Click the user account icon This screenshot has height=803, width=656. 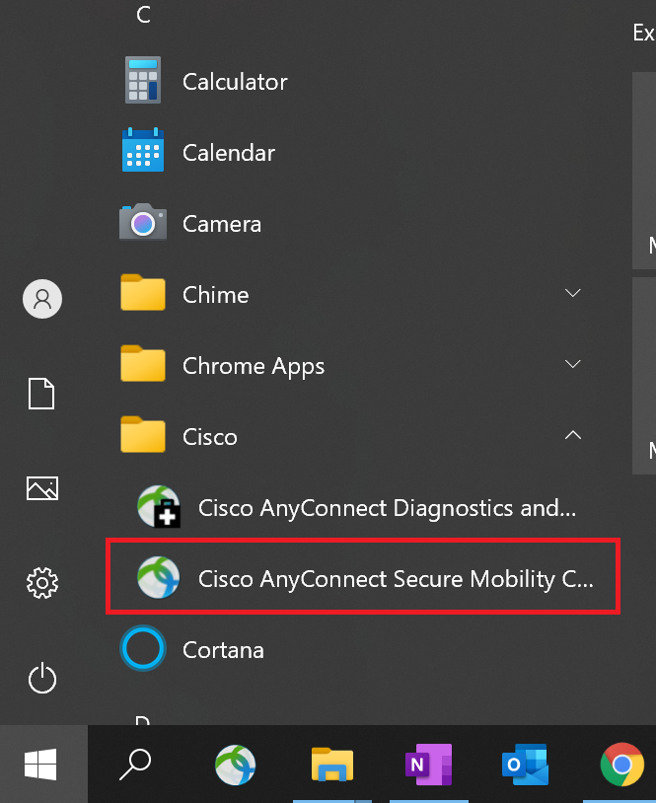click(42, 299)
